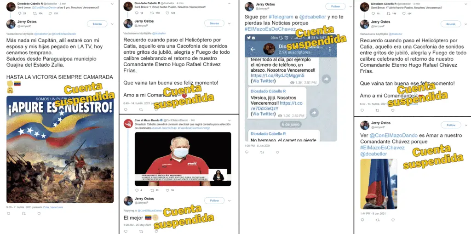Open chevron menu beside Follow on Telegram tweet
This screenshot has height=234, width=471.
pyautogui.click(x=350, y=6)
